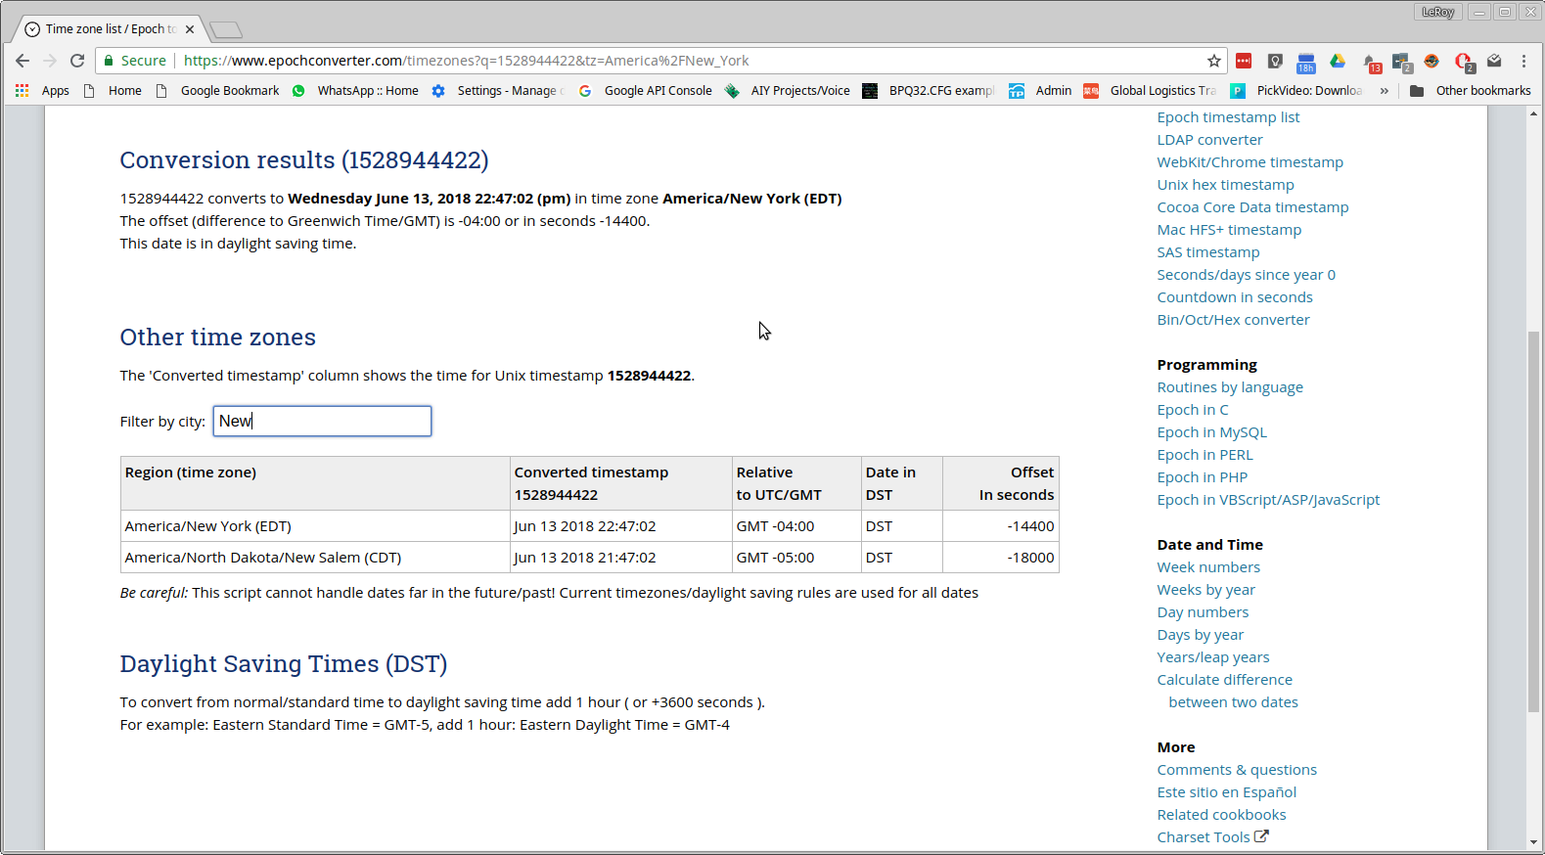Open the Seconds/days since year 0 link
Viewport: 1545px width, 855px height.
point(1246,275)
